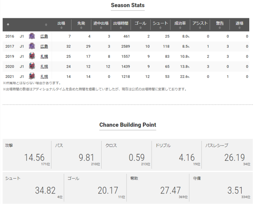254x204 pixels.
Task: Sort the table by the first (year) column
Action: pyautogui.click(x=8, y=25)
